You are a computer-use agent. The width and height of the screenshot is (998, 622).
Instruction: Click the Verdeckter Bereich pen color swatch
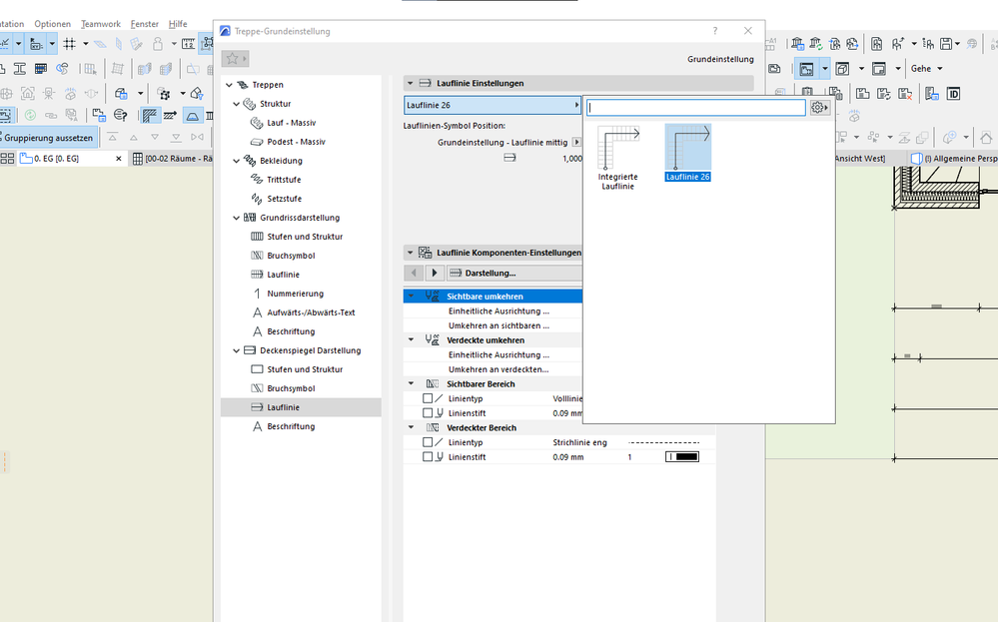(682, 456)
